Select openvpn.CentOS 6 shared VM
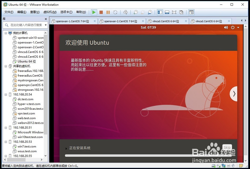The image size is (250, 169). pyautogui.click(x=28, y=85)
